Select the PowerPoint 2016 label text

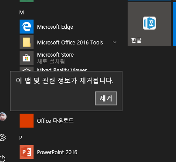(x=57, y=152)
